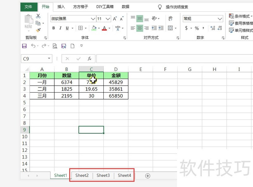Viewport: 253px width, 187px height.
Task: Apply the fill color bucket
Action: click(94, 28)
